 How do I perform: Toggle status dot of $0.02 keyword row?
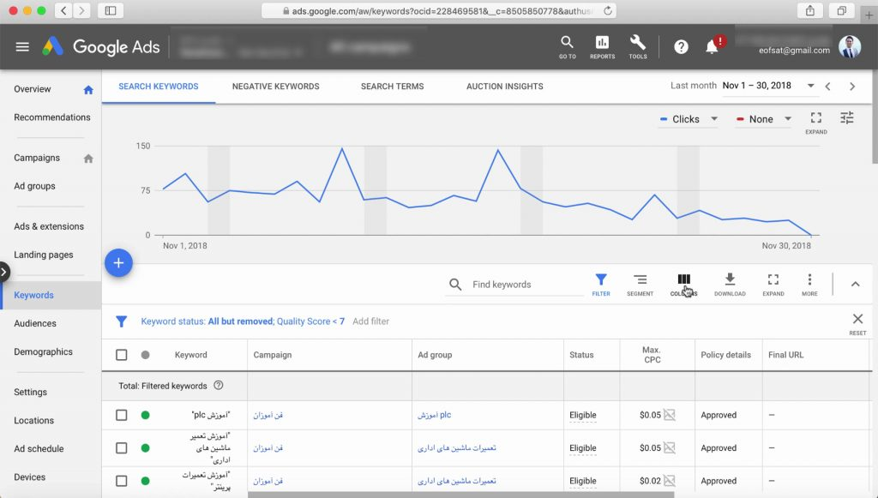(146, 481)
